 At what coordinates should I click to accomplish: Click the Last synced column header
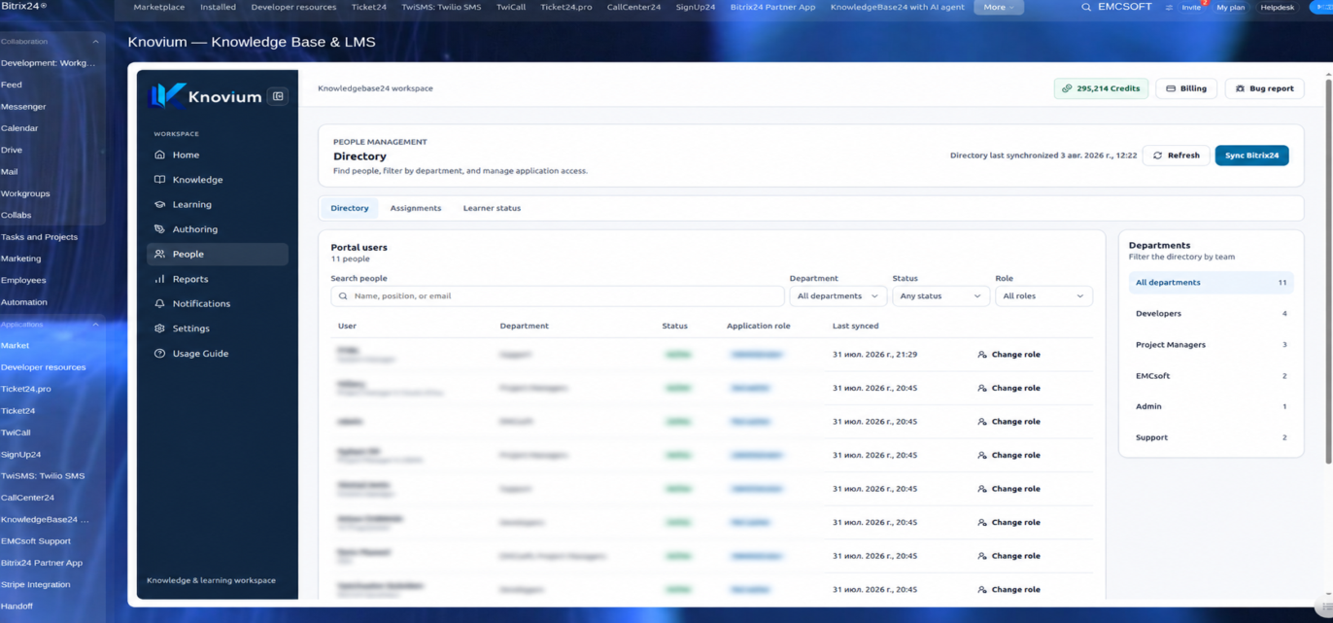[855, 327]
